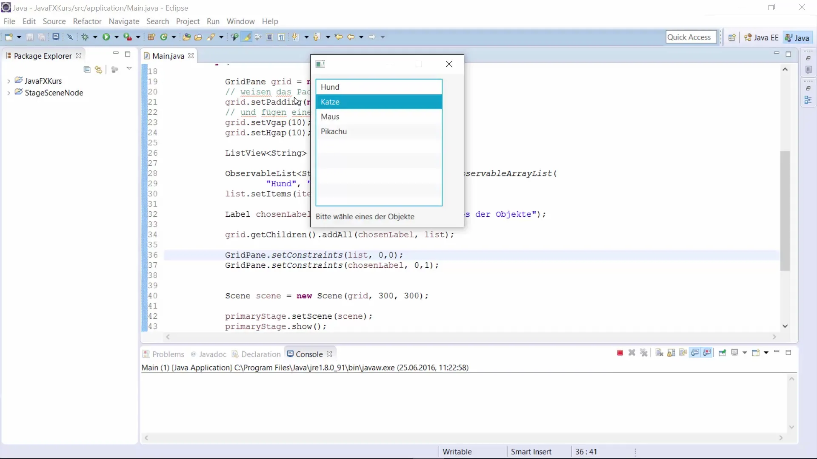Click the New Java Class icon

tap(164, 37)
